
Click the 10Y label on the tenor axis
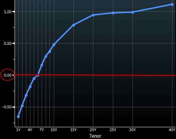coord(54,130)
